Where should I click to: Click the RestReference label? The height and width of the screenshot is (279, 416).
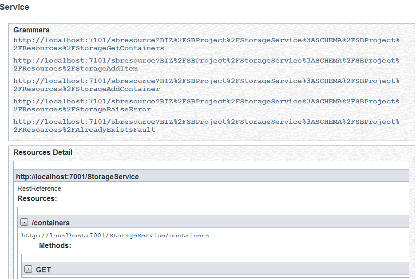pos(39,189)
